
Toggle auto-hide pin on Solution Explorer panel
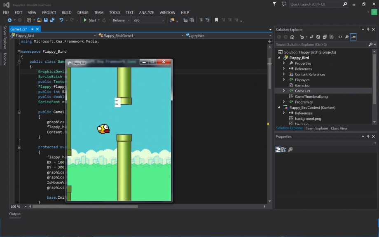coord(369,30)
